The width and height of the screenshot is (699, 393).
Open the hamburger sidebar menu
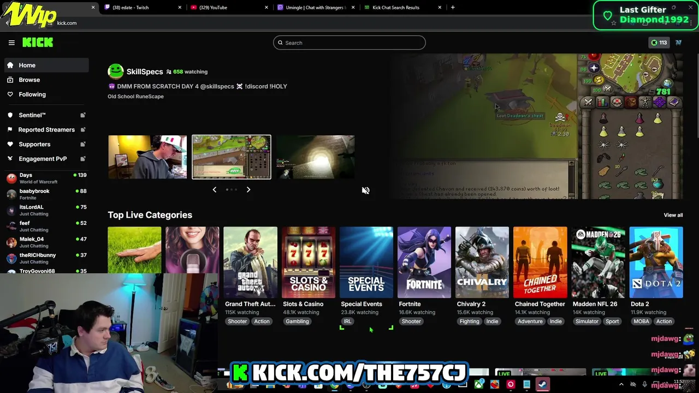point(11,43)
